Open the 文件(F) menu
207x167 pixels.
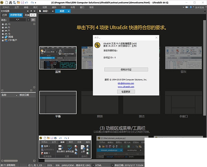click(6, 7)
